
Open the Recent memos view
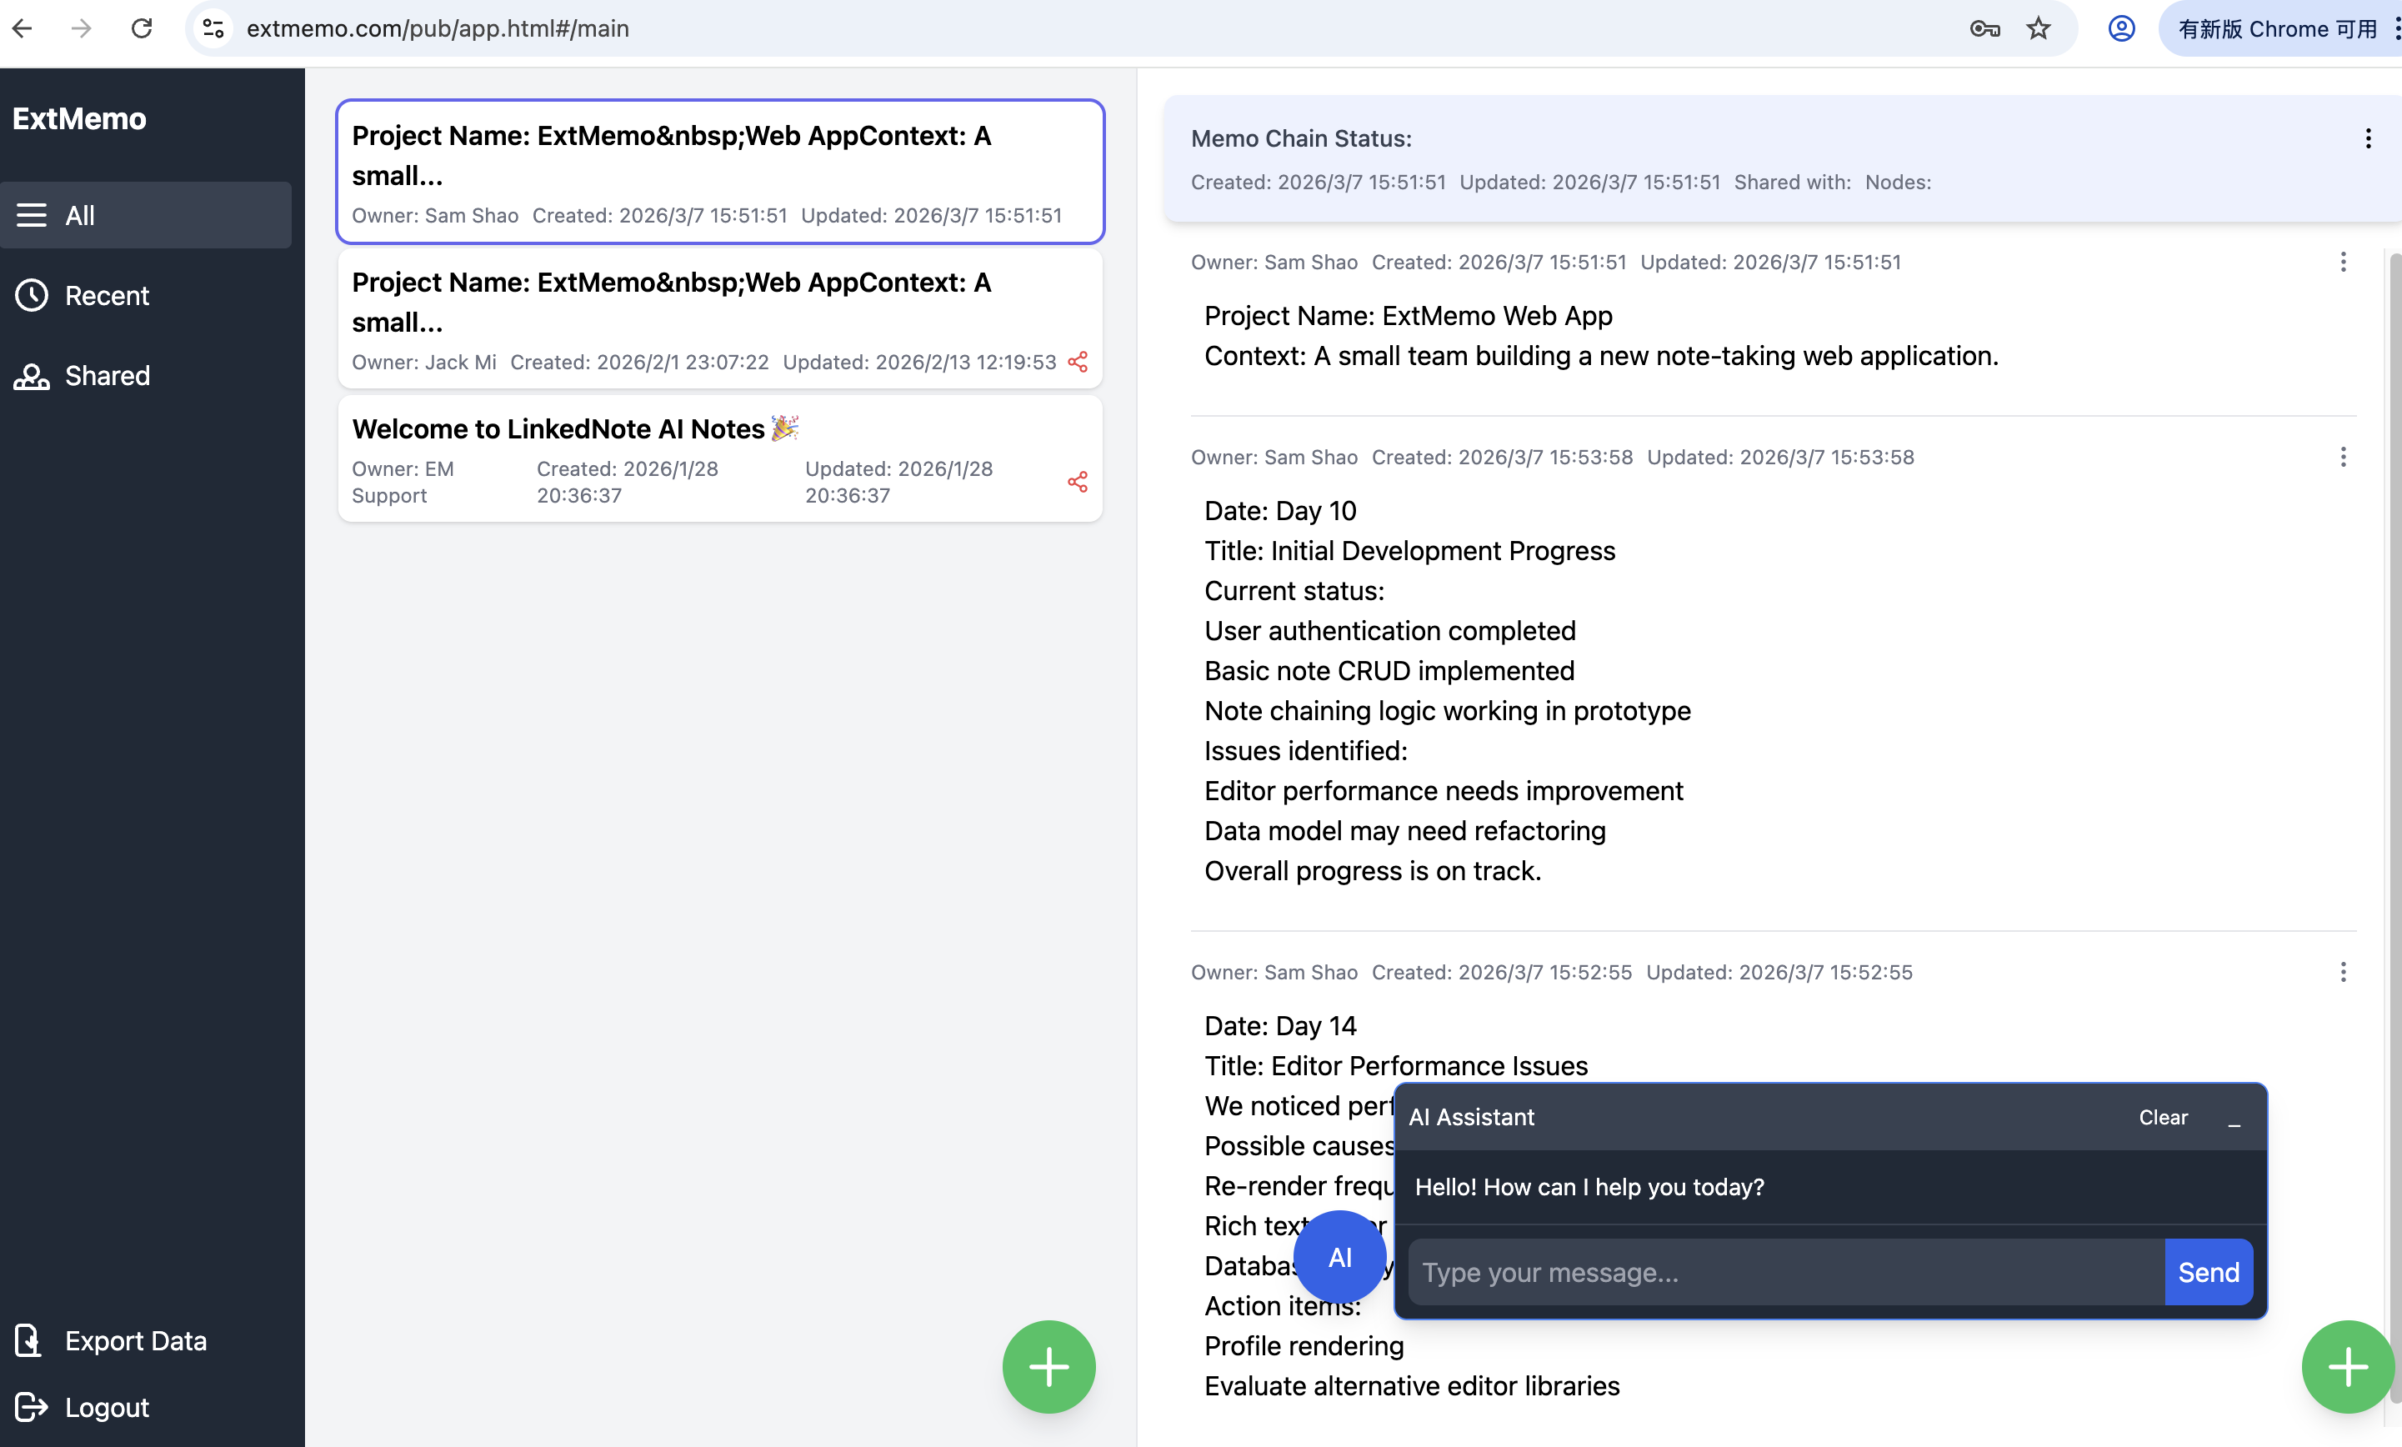tap(146, 295)
